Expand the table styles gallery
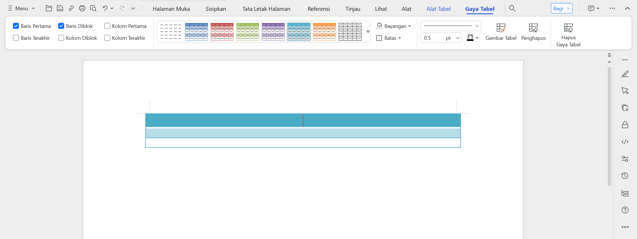The width and height of the screenshot is (637, 239). 368,32
